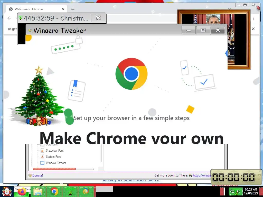
Task: Click the Christmas countdown title bar tree icon
Action: coord(21,18)
